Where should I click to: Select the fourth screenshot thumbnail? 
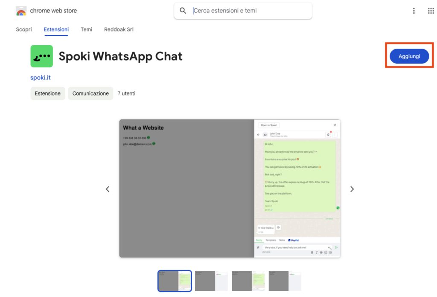pos(285,281)
